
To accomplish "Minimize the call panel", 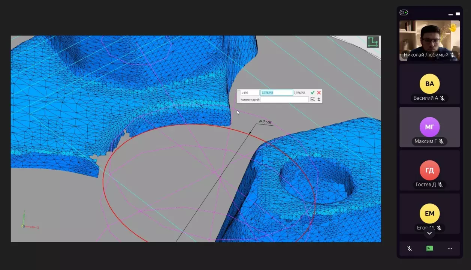I will 450,15.
